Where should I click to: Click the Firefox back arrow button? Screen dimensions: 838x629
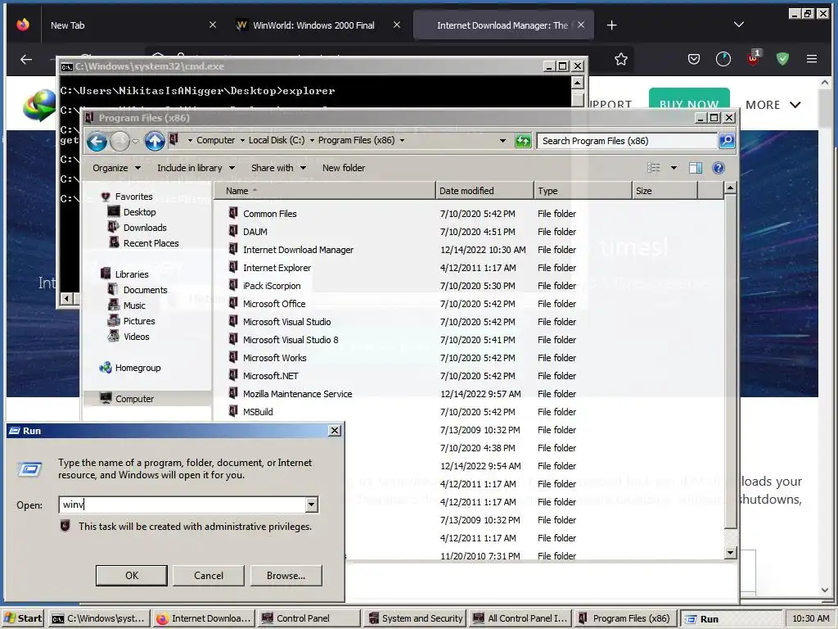26,59
